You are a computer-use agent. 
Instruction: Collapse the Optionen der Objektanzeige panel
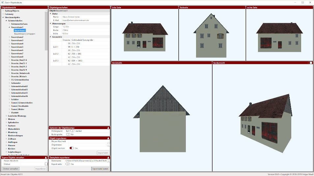coord(108,127)
